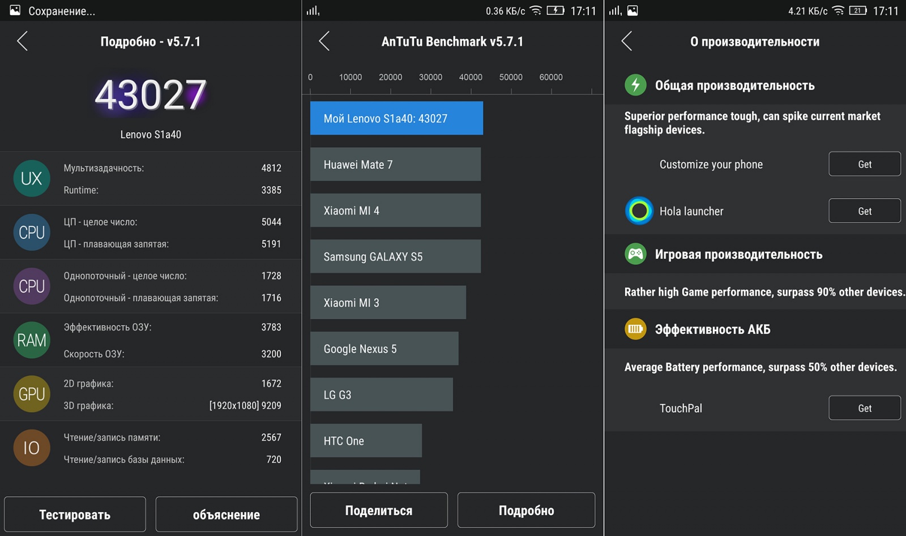The image size is (906, 536).
Task: Tap the Hola launcher ring icon
Action: [639, 211]
